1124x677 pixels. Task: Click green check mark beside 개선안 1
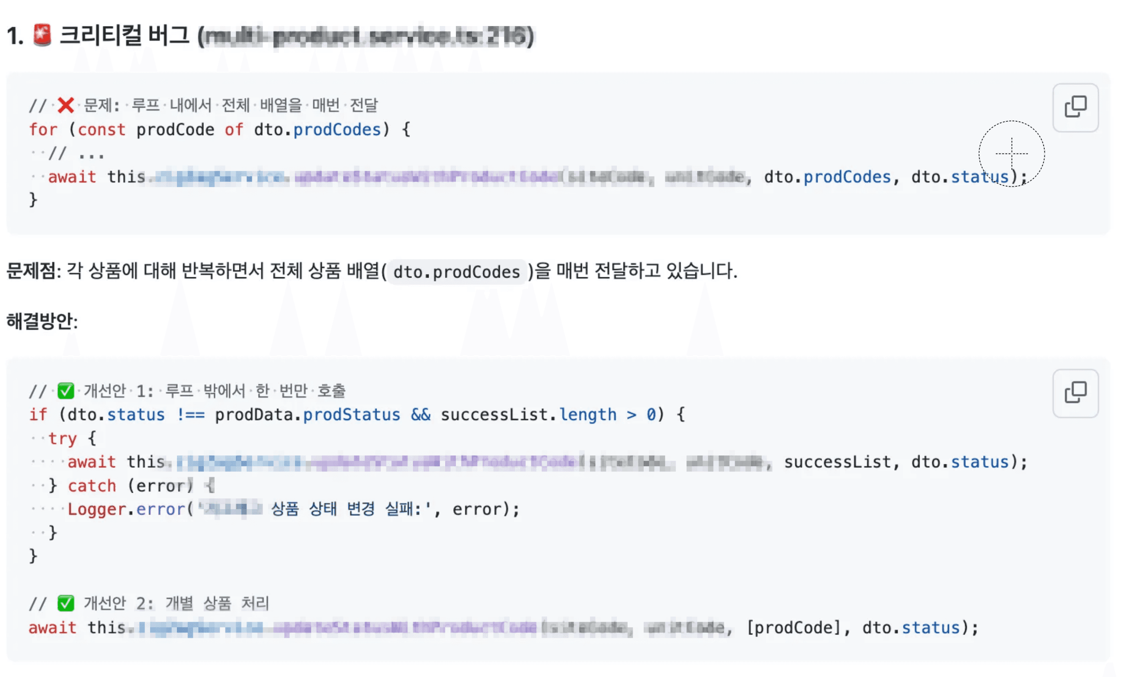pos(66,391)
